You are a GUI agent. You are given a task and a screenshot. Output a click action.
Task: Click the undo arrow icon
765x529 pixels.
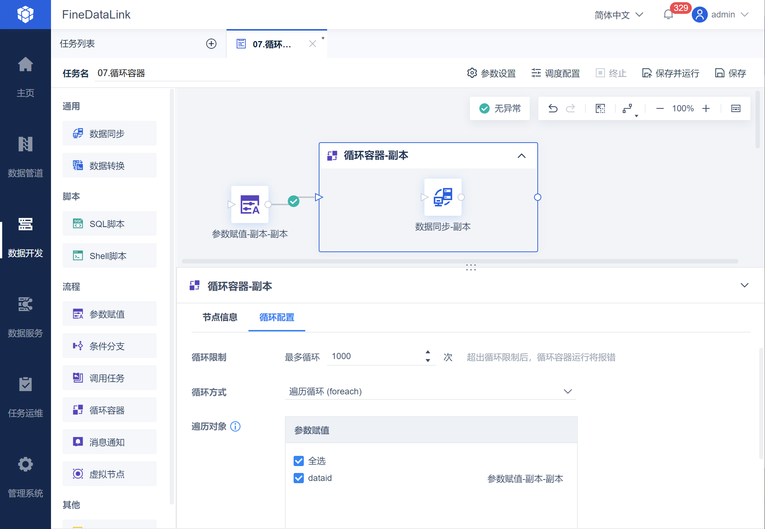click(x=553, y=108)
